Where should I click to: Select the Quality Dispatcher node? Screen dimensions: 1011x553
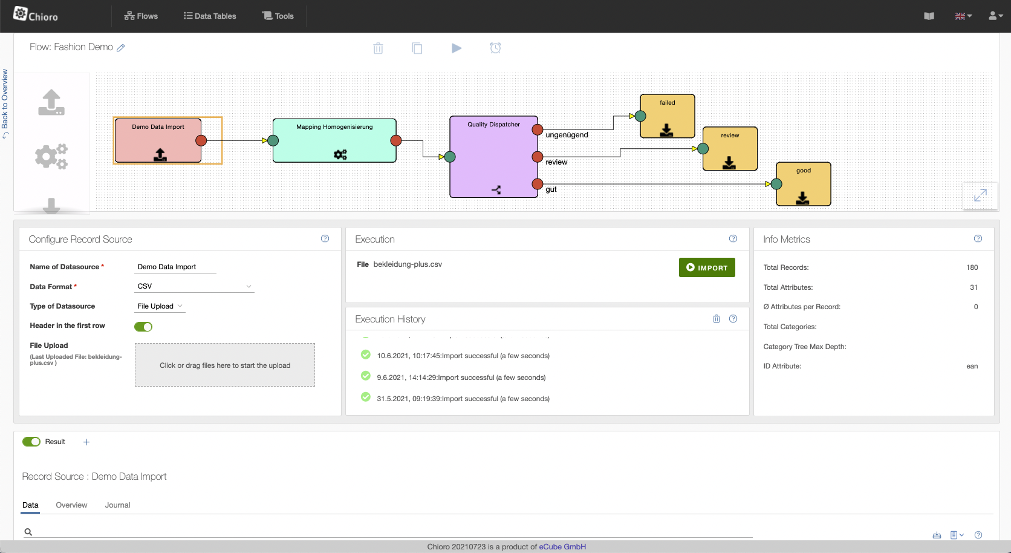(x=493, y=157)
